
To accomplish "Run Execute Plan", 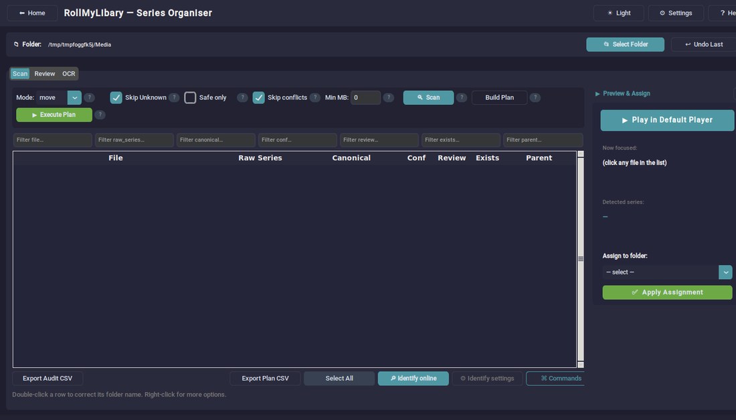I will pyautogui.click(x=54, y=115).
